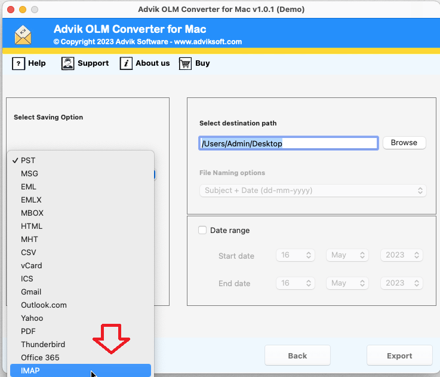Open the Support toolbar label
This screenshot has width=440, height=377.
(x=93, y=63)
